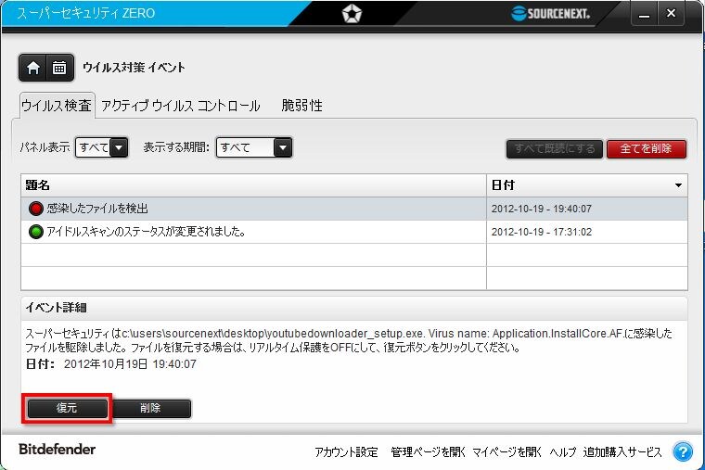Open アカウント設定 link
Image resolution: width=705 pixels, height=470 pixels.
(x=346, y=452)
